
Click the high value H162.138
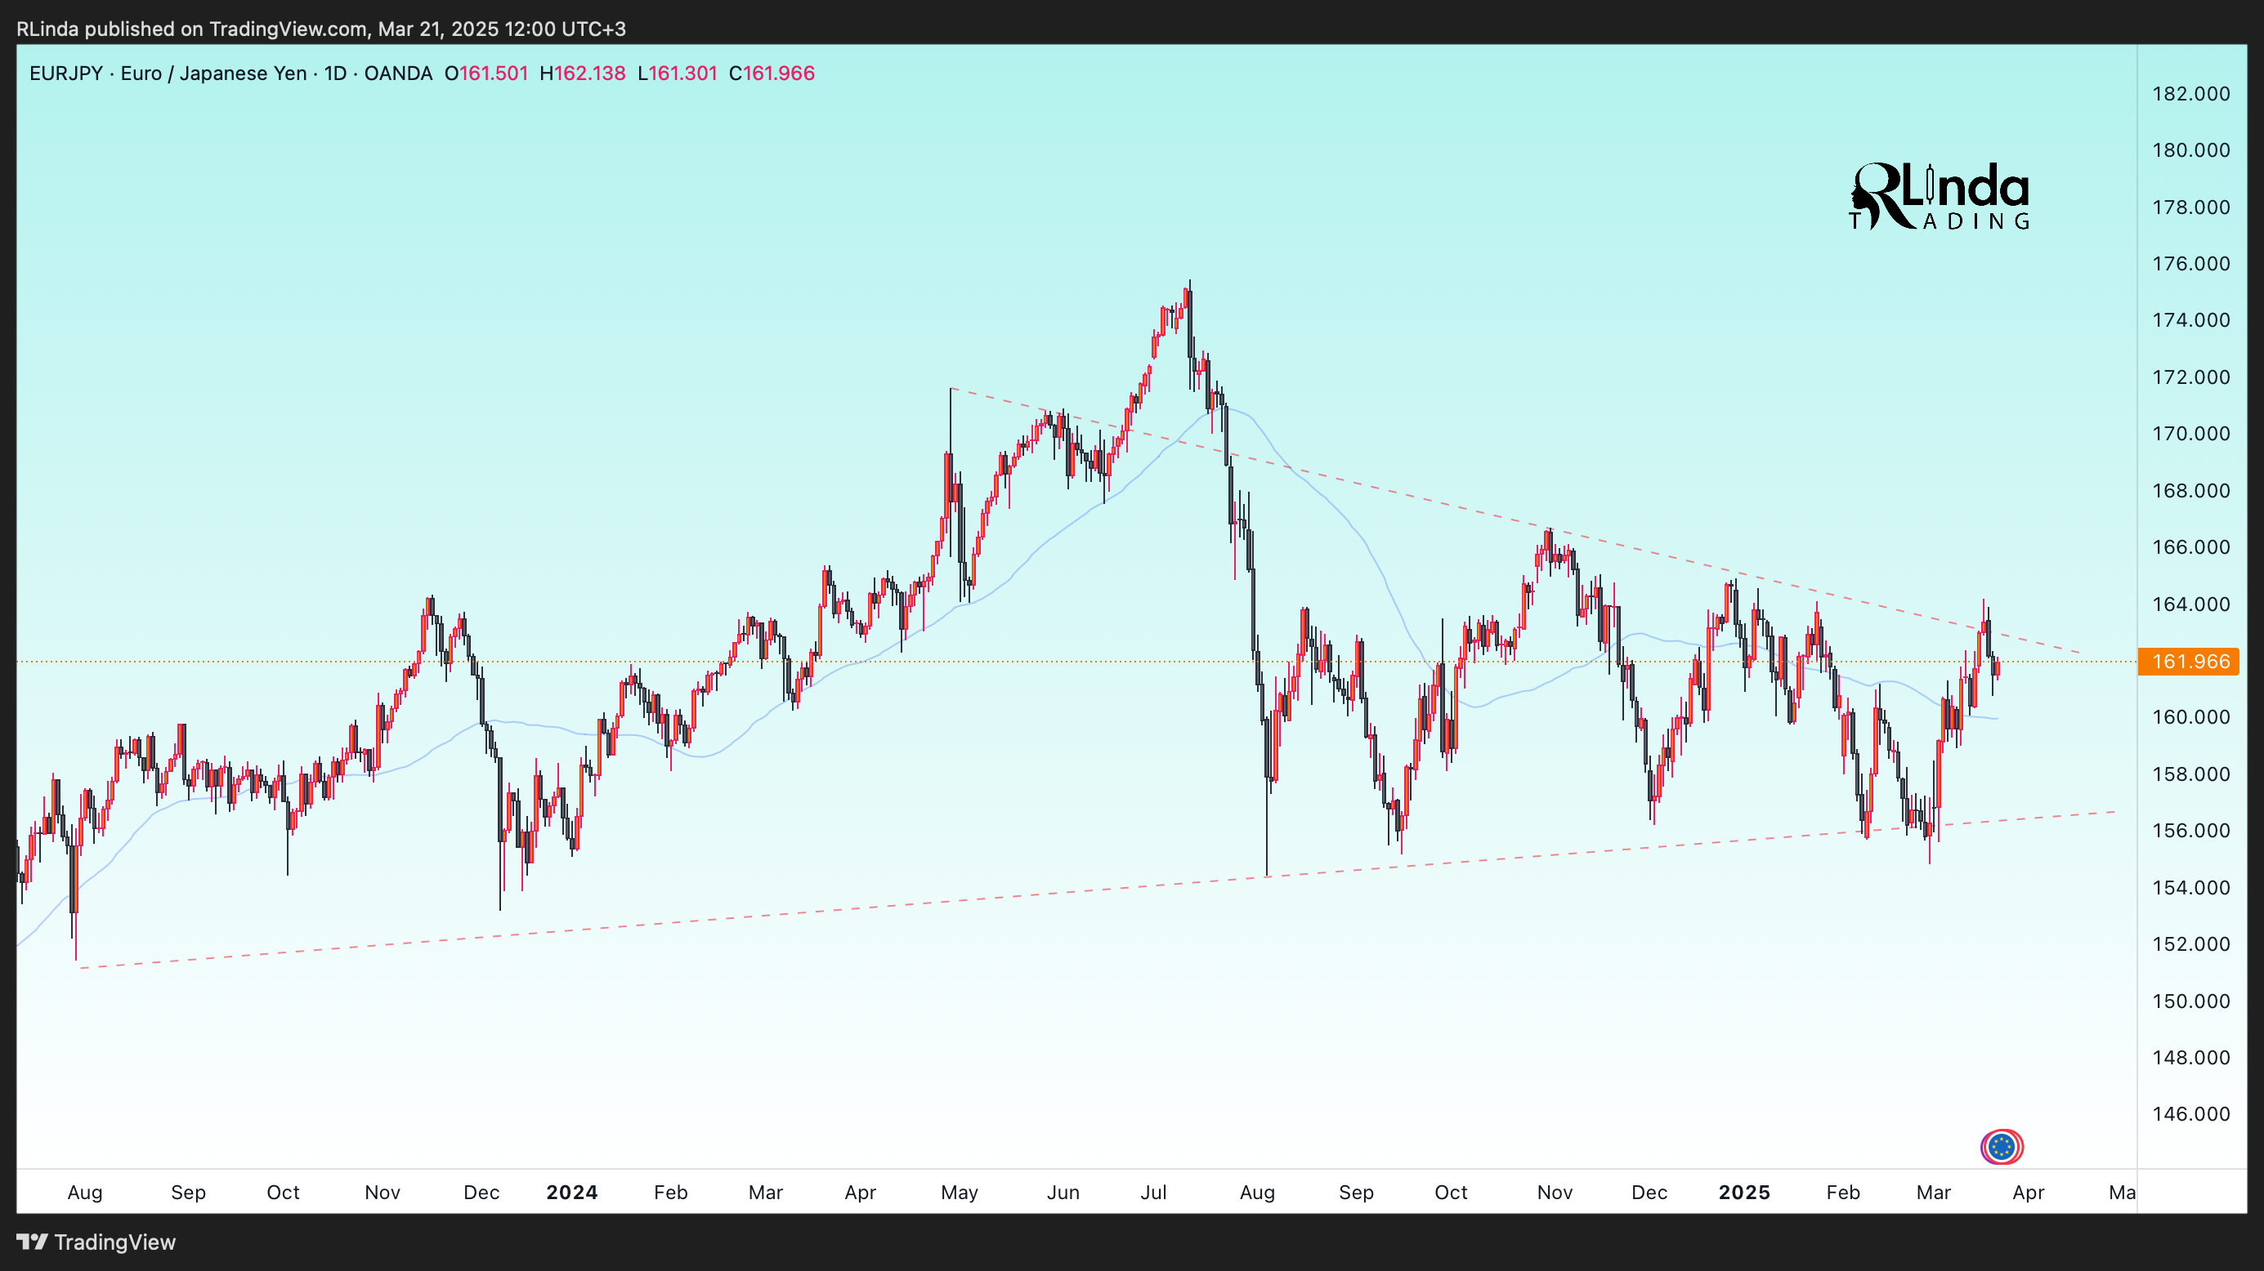(583, 73)
